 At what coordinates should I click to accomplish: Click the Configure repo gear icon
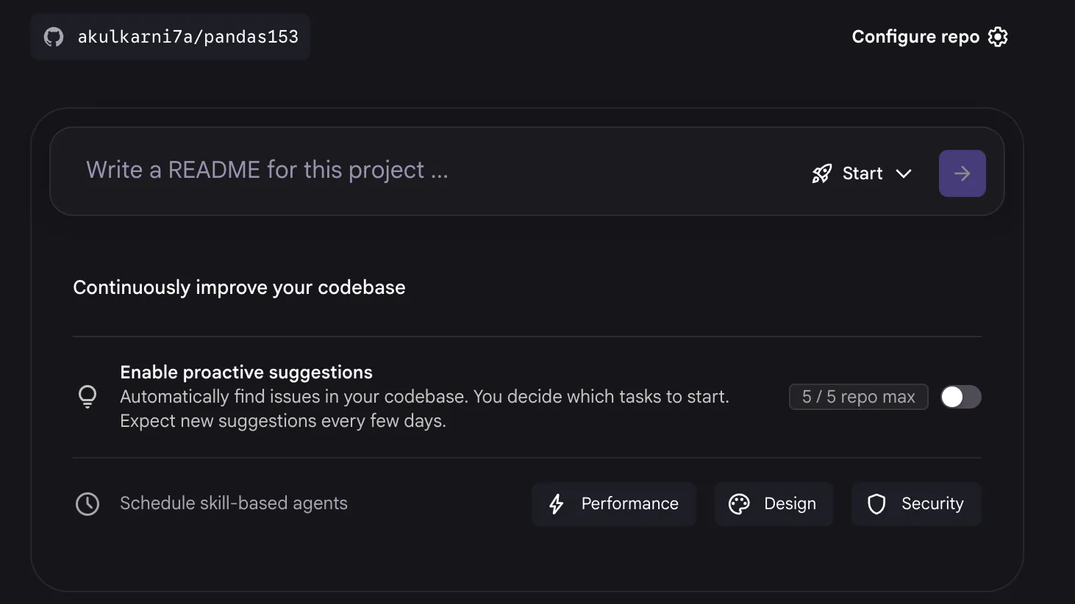[998, 37]
